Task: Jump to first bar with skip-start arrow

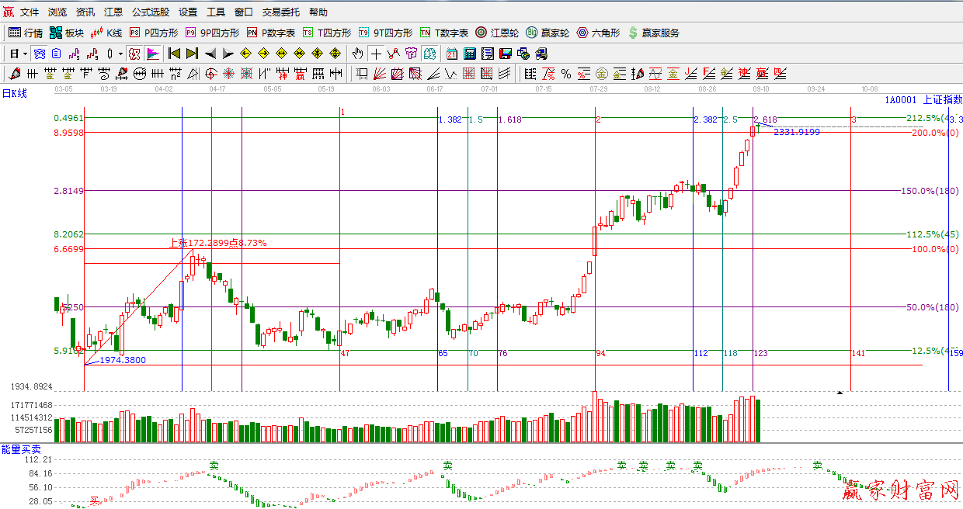Action: pos(174,54)
